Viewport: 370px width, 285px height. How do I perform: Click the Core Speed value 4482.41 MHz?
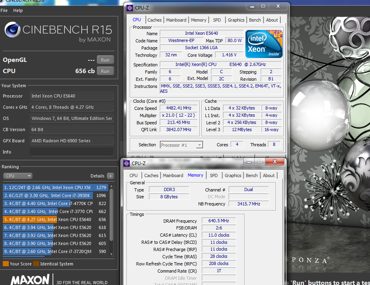coord(179,108)
